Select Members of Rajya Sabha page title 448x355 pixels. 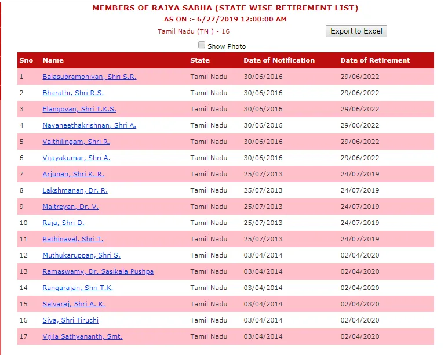tap(225, 8)
